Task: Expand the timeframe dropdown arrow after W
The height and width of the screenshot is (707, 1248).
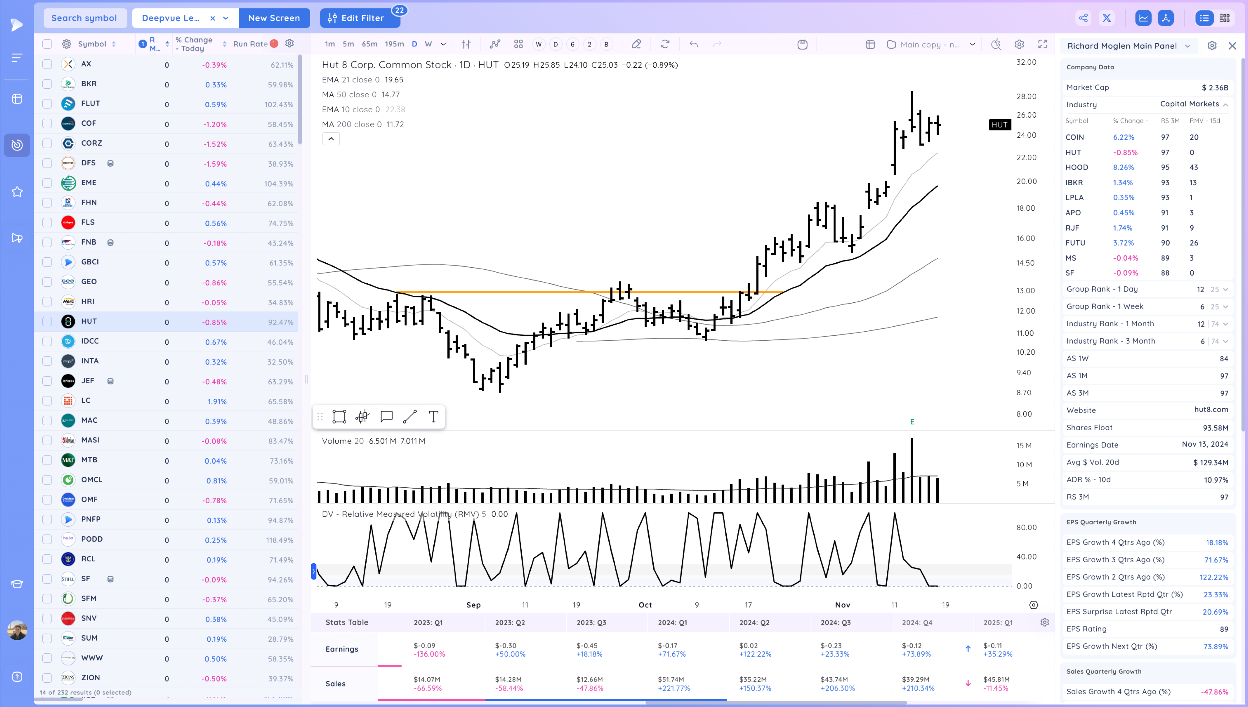Action: click(443, 44)
